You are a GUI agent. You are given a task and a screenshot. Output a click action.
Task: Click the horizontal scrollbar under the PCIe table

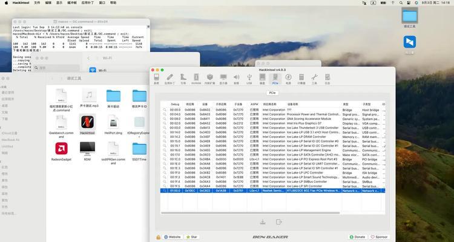[251, 213]
